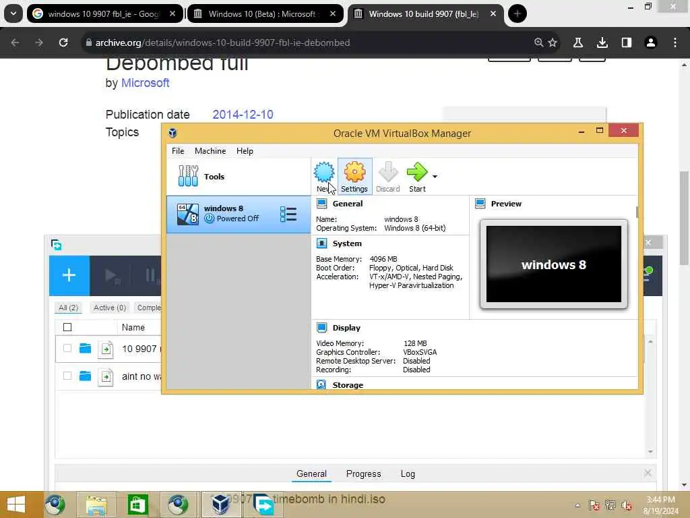Open the Machine menu in VirtualBox
Screen dimensions: 690x518
(x=210, y=151)
